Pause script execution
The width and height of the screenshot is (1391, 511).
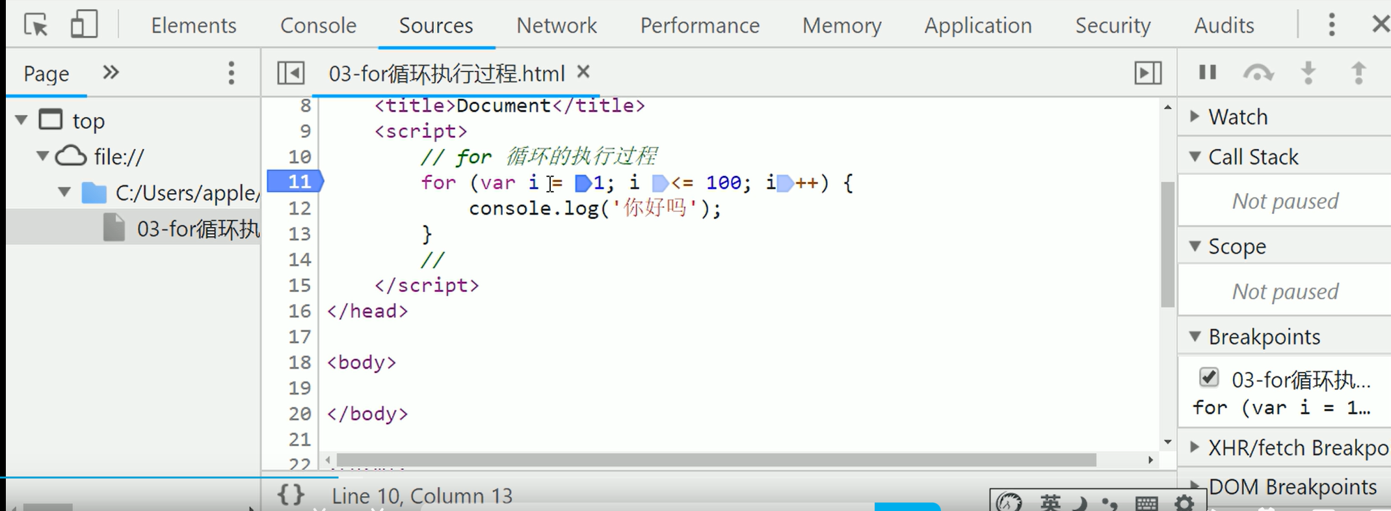click(1207, 72)
